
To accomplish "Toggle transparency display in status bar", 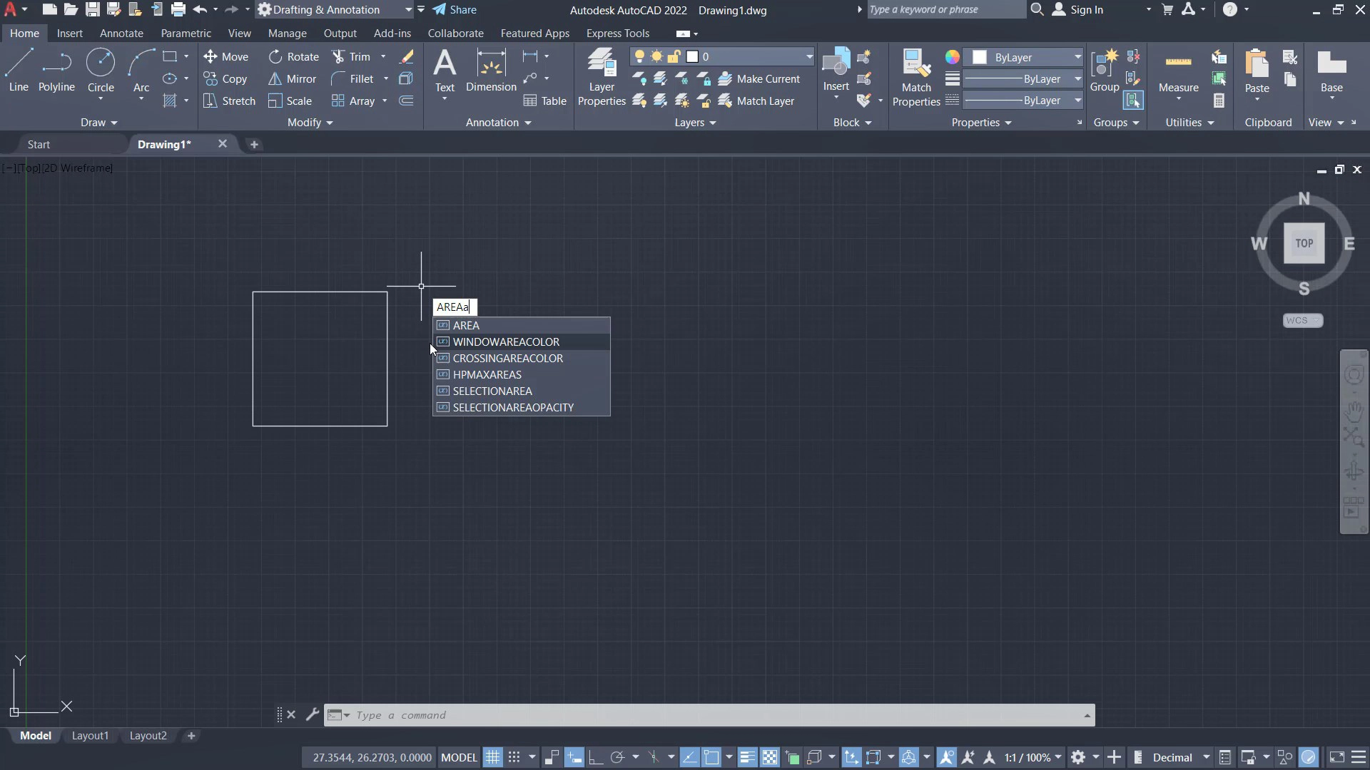I will tap(770, 757).
